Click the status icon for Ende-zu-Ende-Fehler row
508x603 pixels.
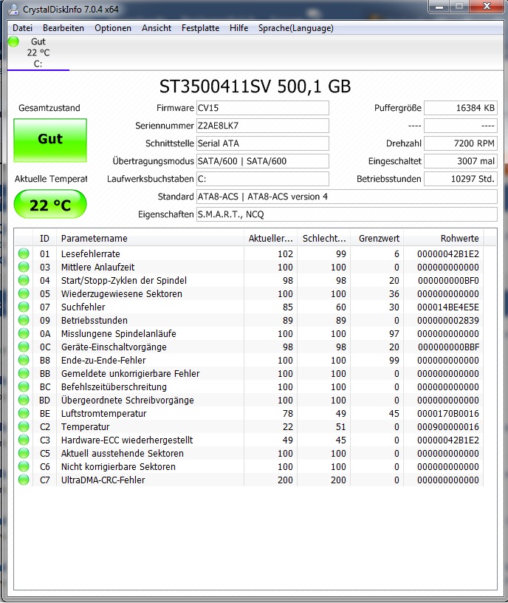[24, 361]
